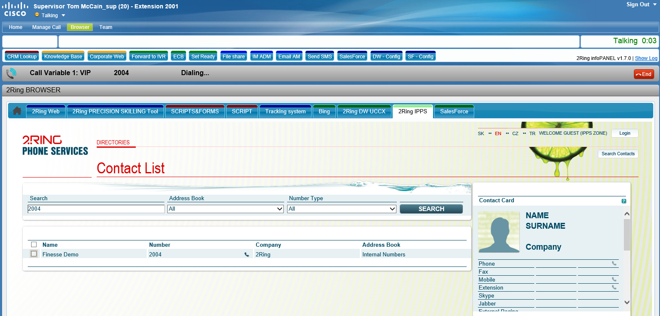Screen dimensions: 660x316
Task: Open the Tracking system tab
Action: point(285,111)
